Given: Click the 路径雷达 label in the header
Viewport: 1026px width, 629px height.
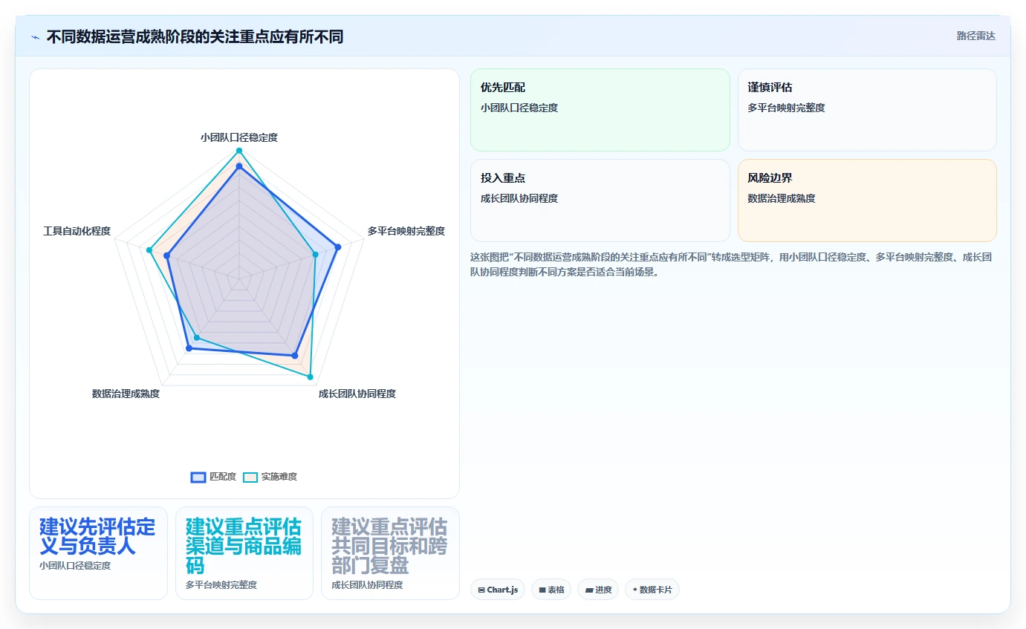Looking at the screenshot, I should coord(975,36).
